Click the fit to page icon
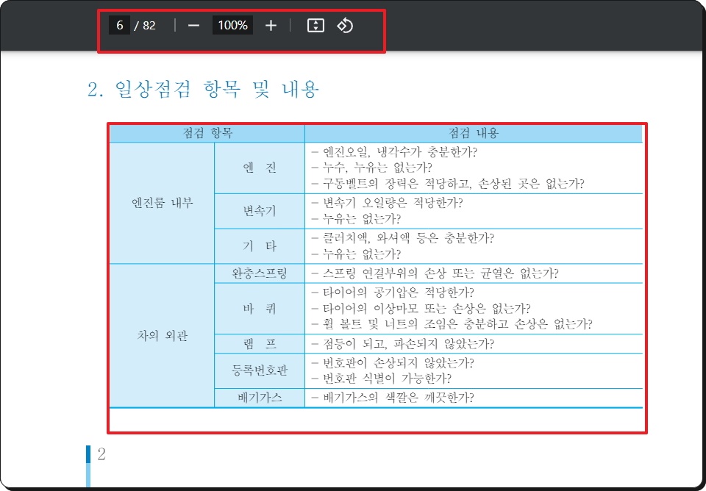This screenshot has height=491, width=706. click(x=315, y=26)
